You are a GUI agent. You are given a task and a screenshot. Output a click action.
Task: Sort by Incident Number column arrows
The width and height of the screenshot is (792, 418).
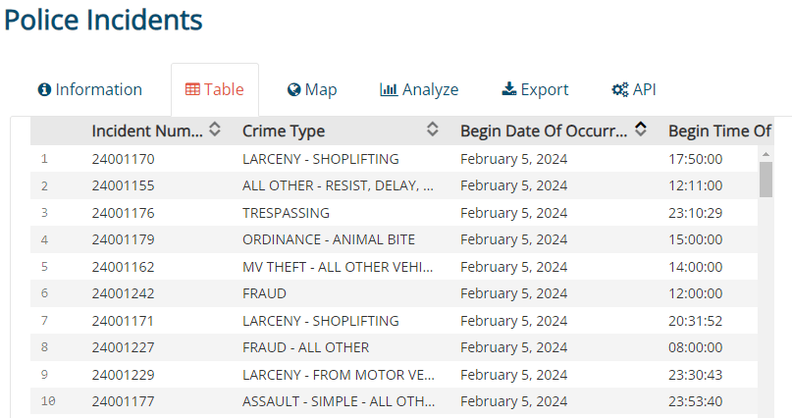215,130
